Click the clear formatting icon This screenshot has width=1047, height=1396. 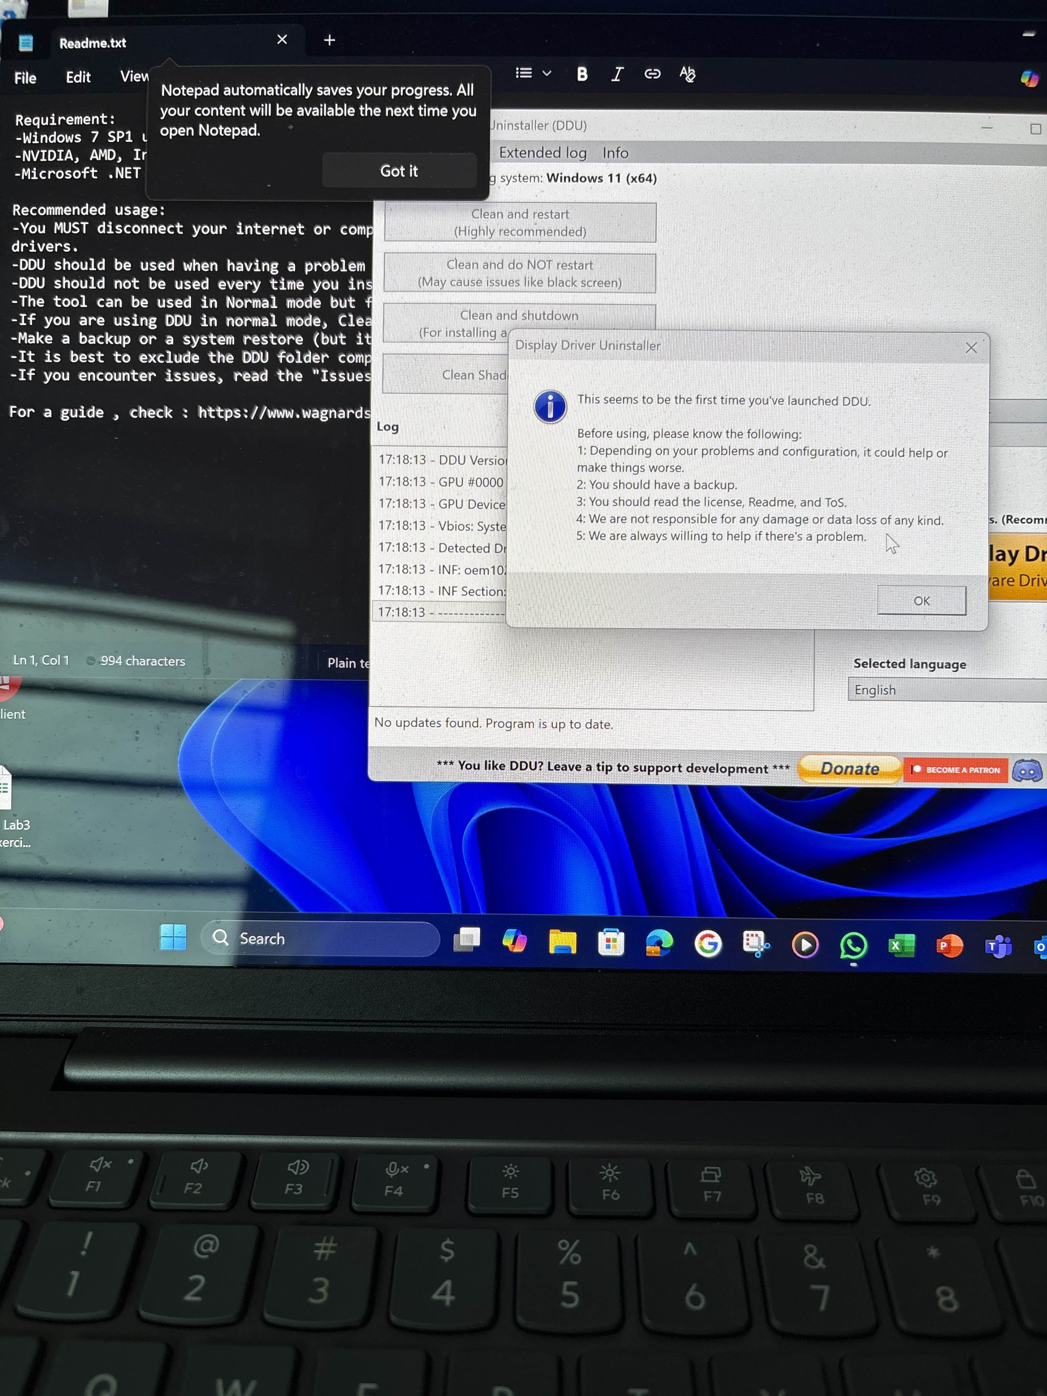pyautogui.click(x=687, y=74)
